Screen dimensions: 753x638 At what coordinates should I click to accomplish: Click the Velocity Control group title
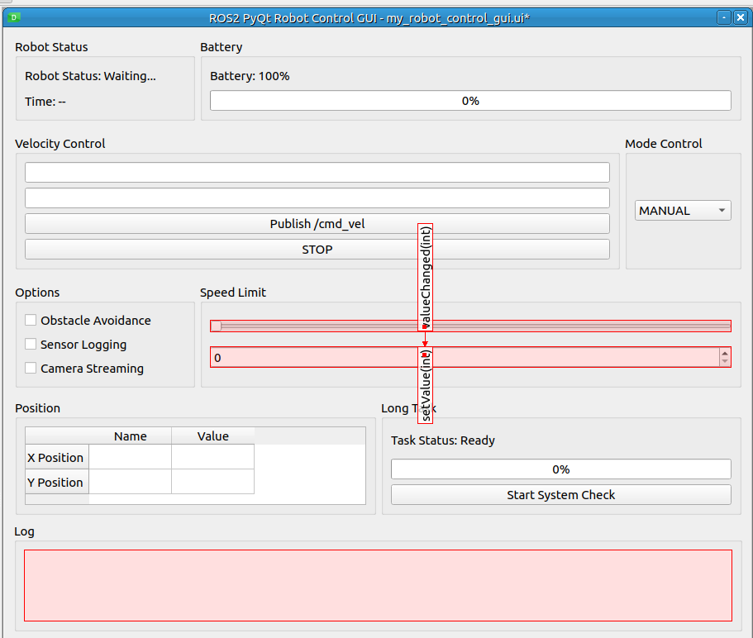pos(60,144)
